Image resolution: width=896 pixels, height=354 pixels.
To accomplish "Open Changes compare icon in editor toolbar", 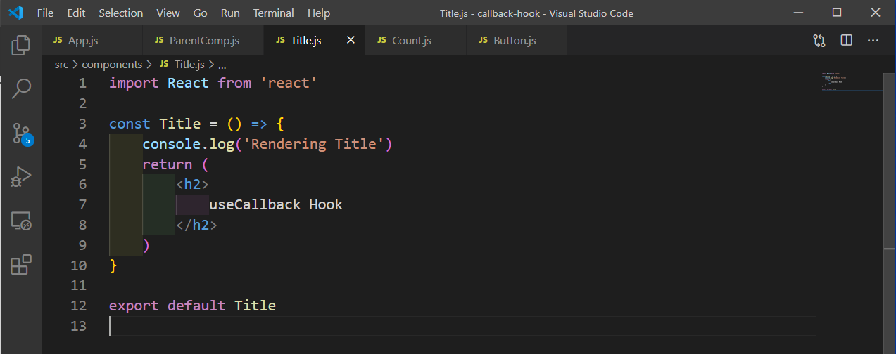I will (x=819, y=41).
